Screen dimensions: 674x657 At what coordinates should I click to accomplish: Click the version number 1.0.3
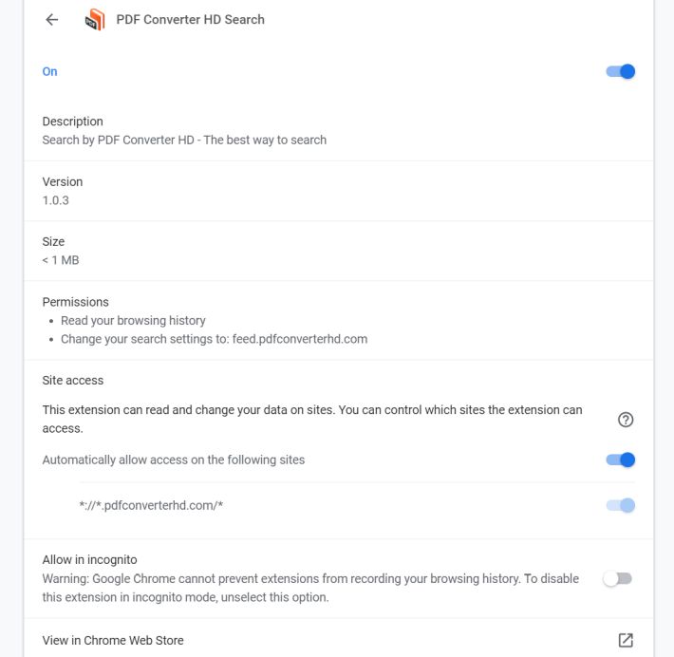[x=56, y=200]
